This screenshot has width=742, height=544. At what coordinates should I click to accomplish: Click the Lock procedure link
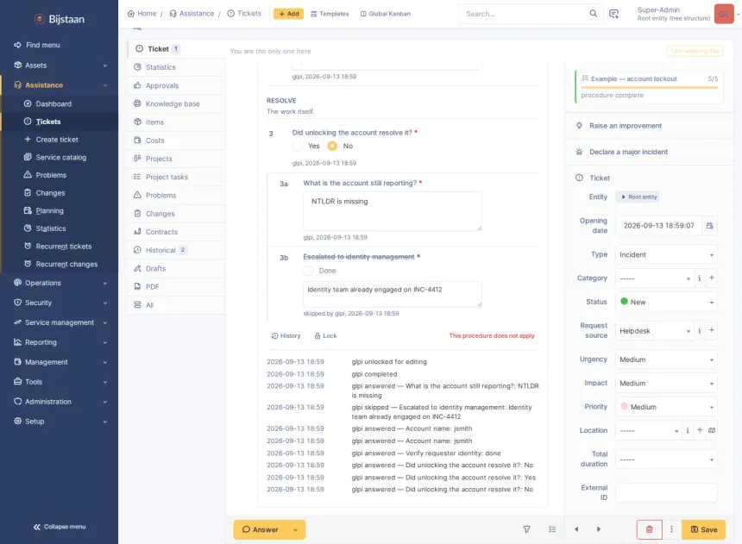tap(325, 335)
